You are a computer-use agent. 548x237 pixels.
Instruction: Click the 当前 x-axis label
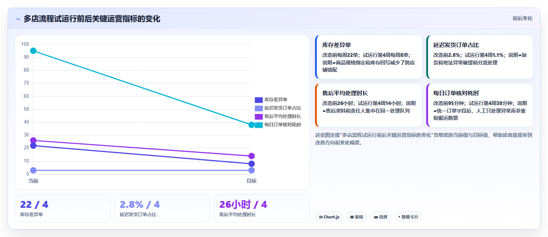click(x=33, y=181)
